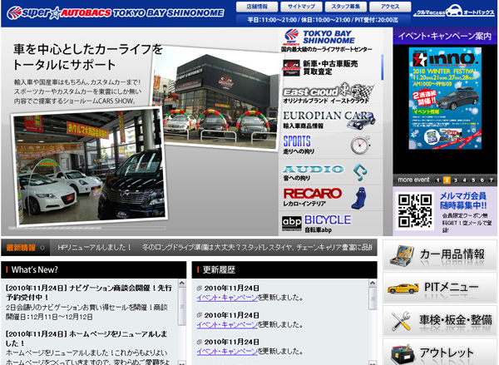The image size is (499, 365).
Task: Open the スタッフ募集 staff recruitment tab
Action: click(x=346, y=7)
